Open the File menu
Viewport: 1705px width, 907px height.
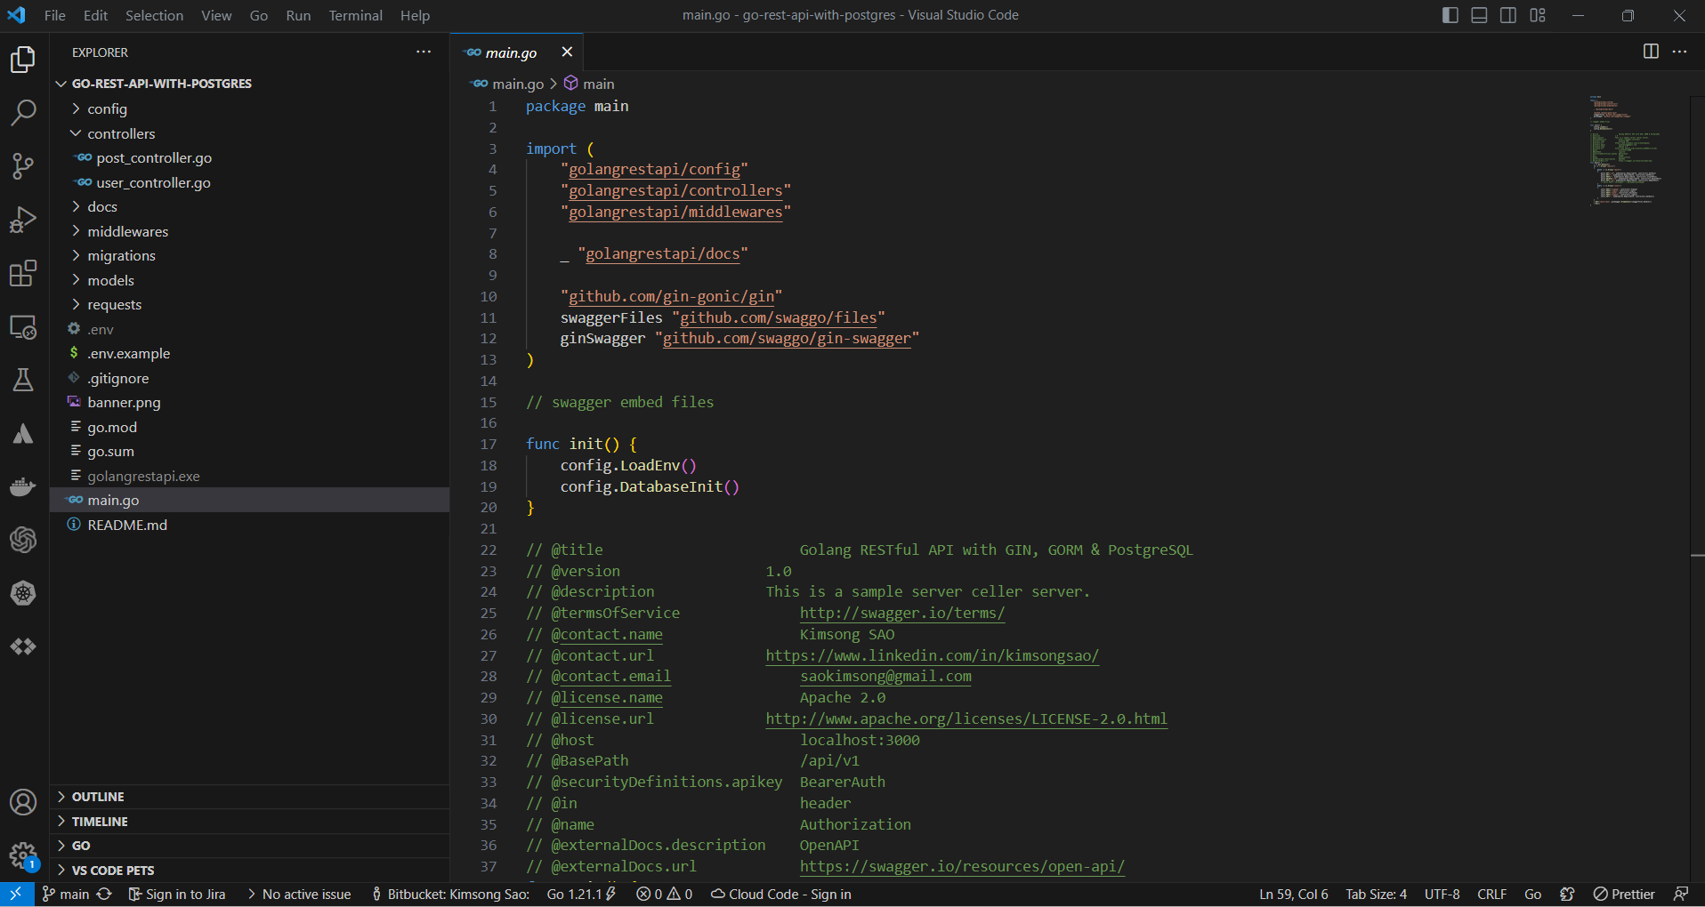(54, 15)
